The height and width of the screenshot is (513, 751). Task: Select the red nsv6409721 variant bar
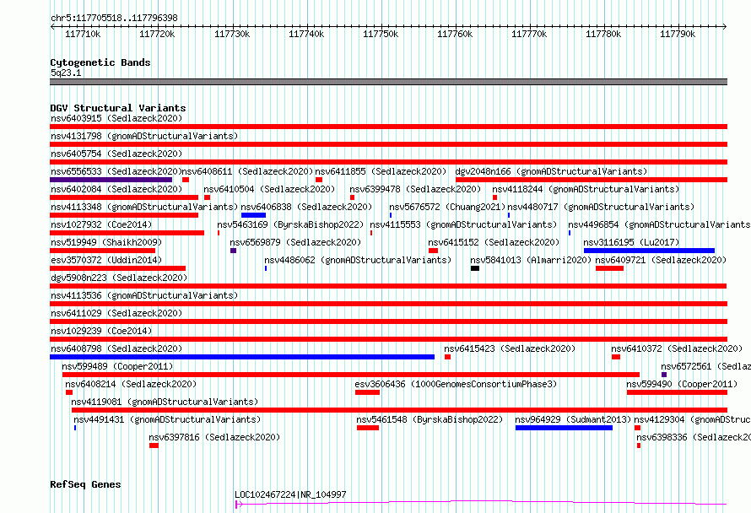coord(610,268)
